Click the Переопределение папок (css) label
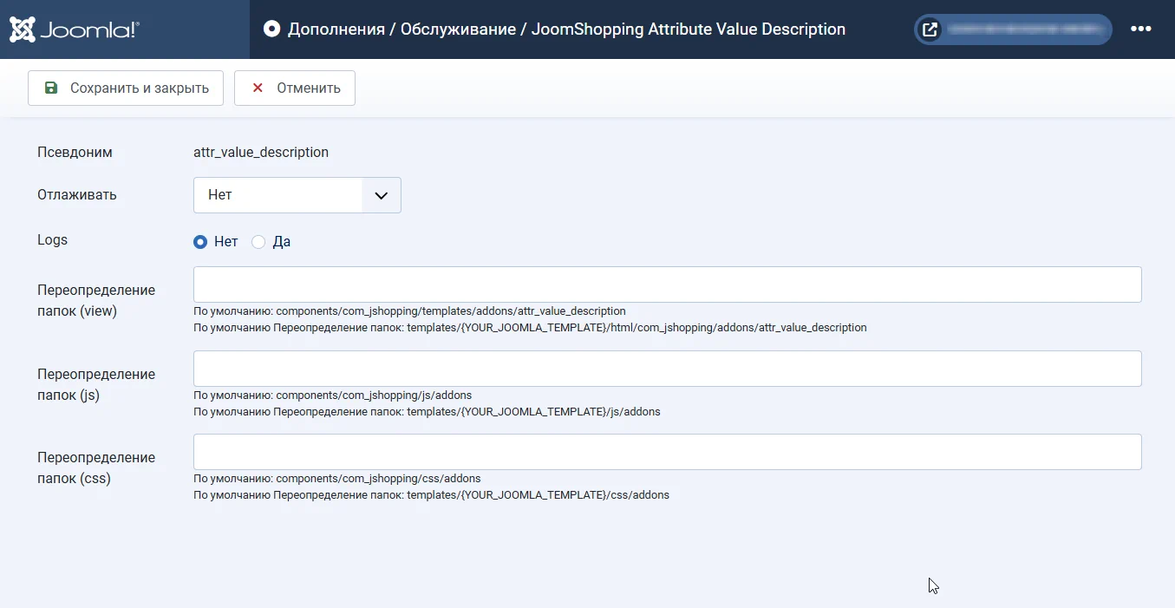 pos(96,467)
